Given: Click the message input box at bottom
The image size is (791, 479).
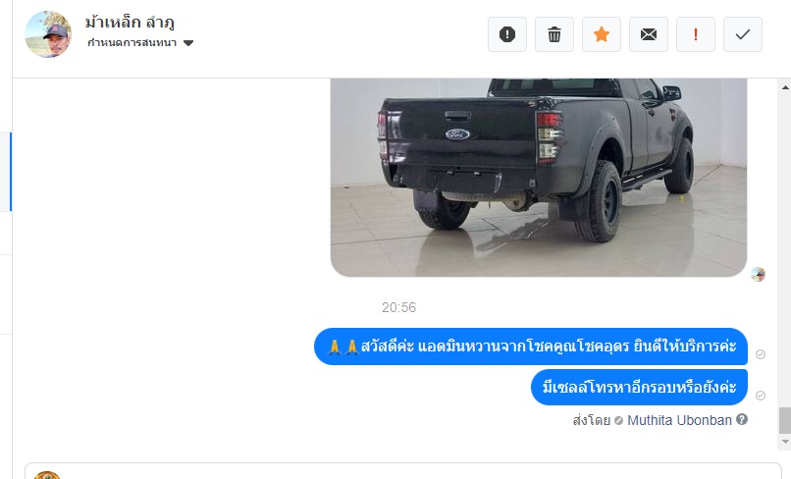Looking at the screenshot, I should [403, 471].
